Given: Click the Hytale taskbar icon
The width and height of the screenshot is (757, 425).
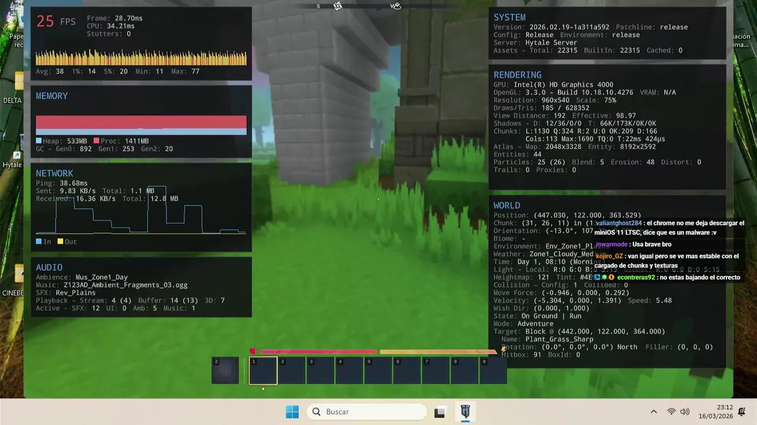Looking at the screenshot, I should pos(465,411).
